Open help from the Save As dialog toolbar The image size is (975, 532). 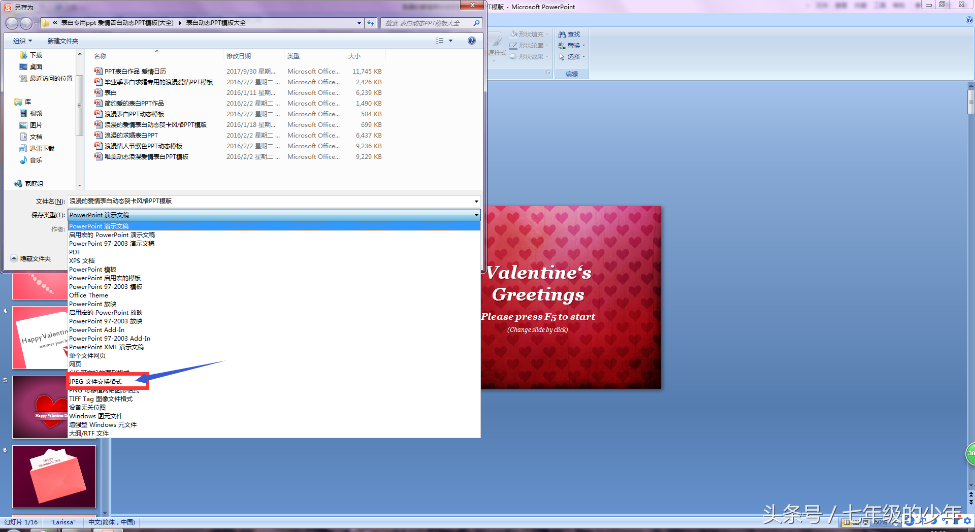pyautogui.click(x=472, y=41)
